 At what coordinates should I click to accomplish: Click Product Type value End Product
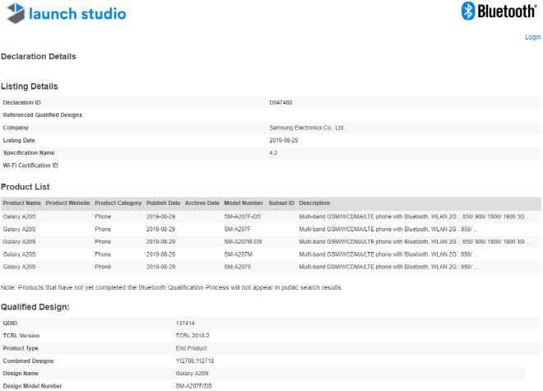pos(191,348)
